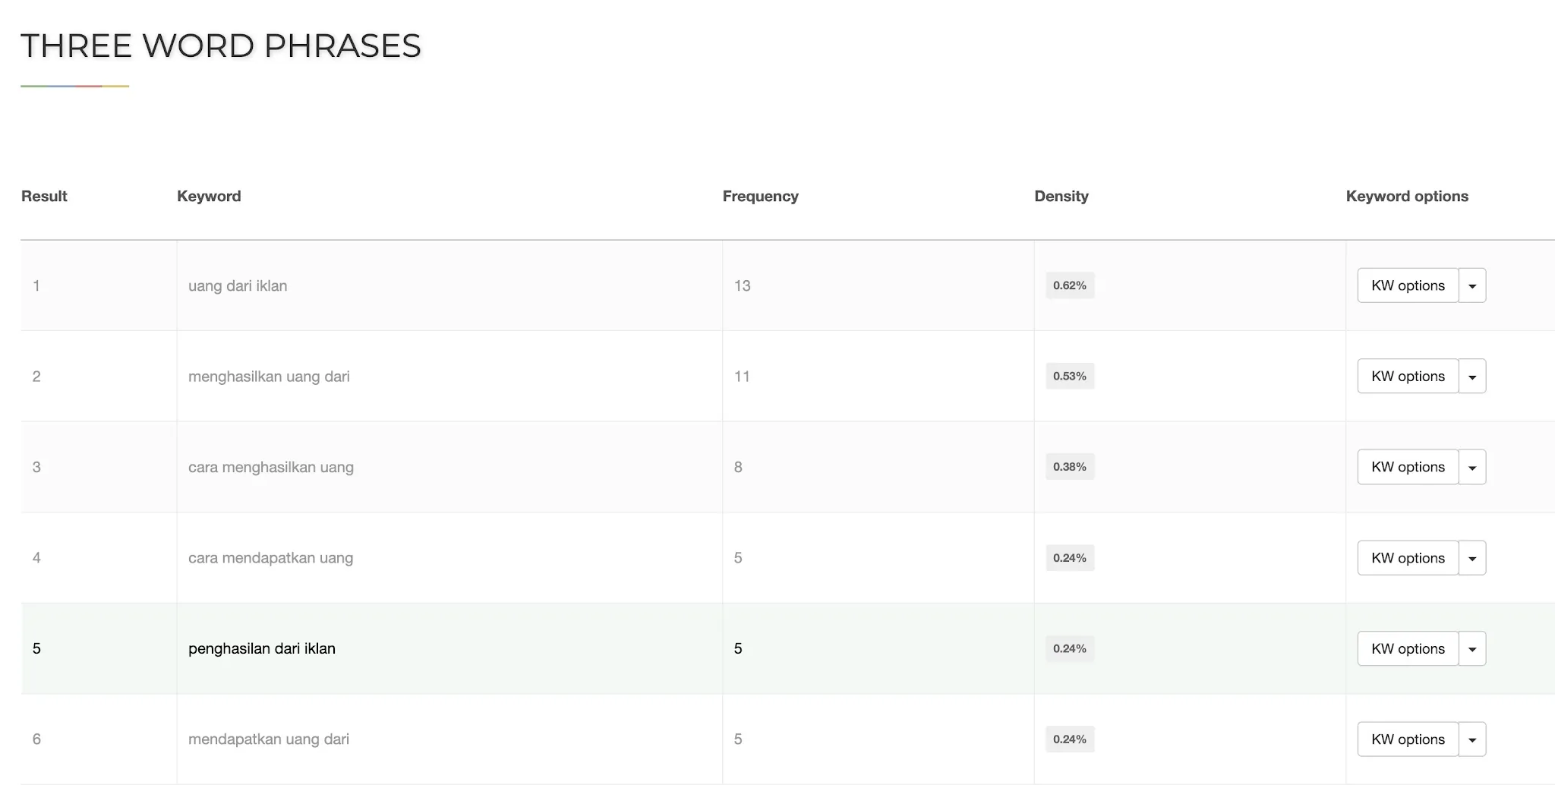1555x785 pixels.
Task: Expand dropdown arrow for 'mendapatkan uang dari' row
Action: click(1472, 739)
